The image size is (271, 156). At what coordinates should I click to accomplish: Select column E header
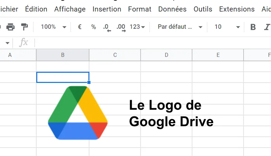218,55
